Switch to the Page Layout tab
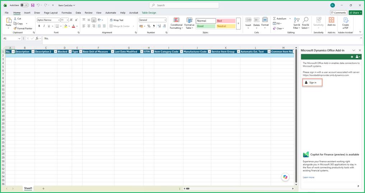This screenshot has height=193, width=365. [x=51, y=13]
